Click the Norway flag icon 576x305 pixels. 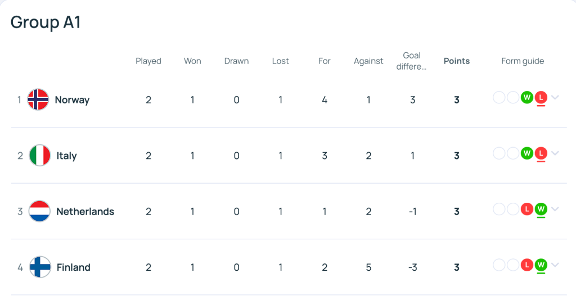tap(38, 100)
